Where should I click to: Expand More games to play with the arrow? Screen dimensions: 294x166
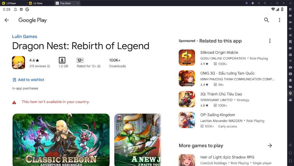(x=270, y=145)
